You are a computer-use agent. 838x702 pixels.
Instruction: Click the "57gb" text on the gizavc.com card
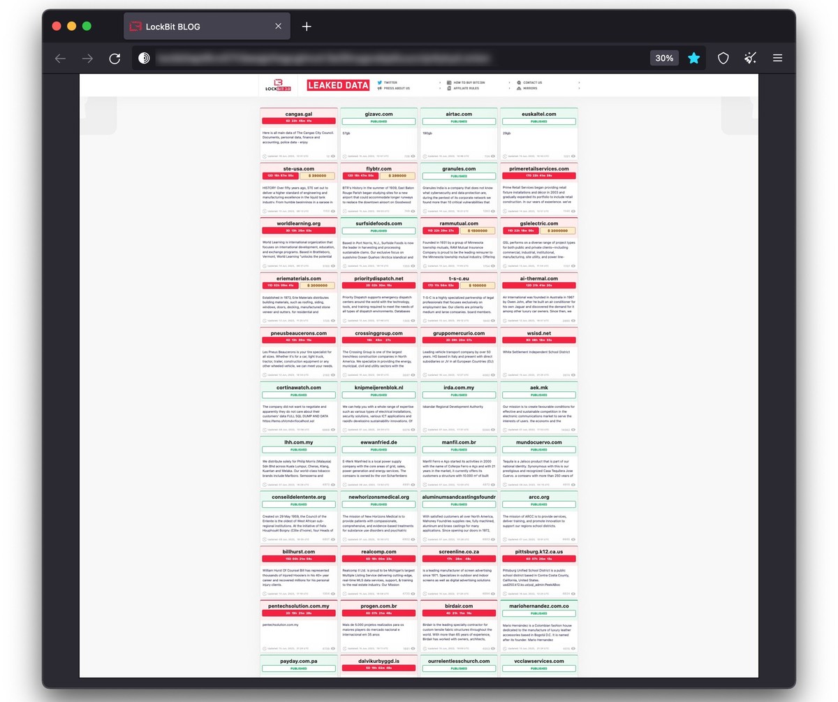point(346,133)
